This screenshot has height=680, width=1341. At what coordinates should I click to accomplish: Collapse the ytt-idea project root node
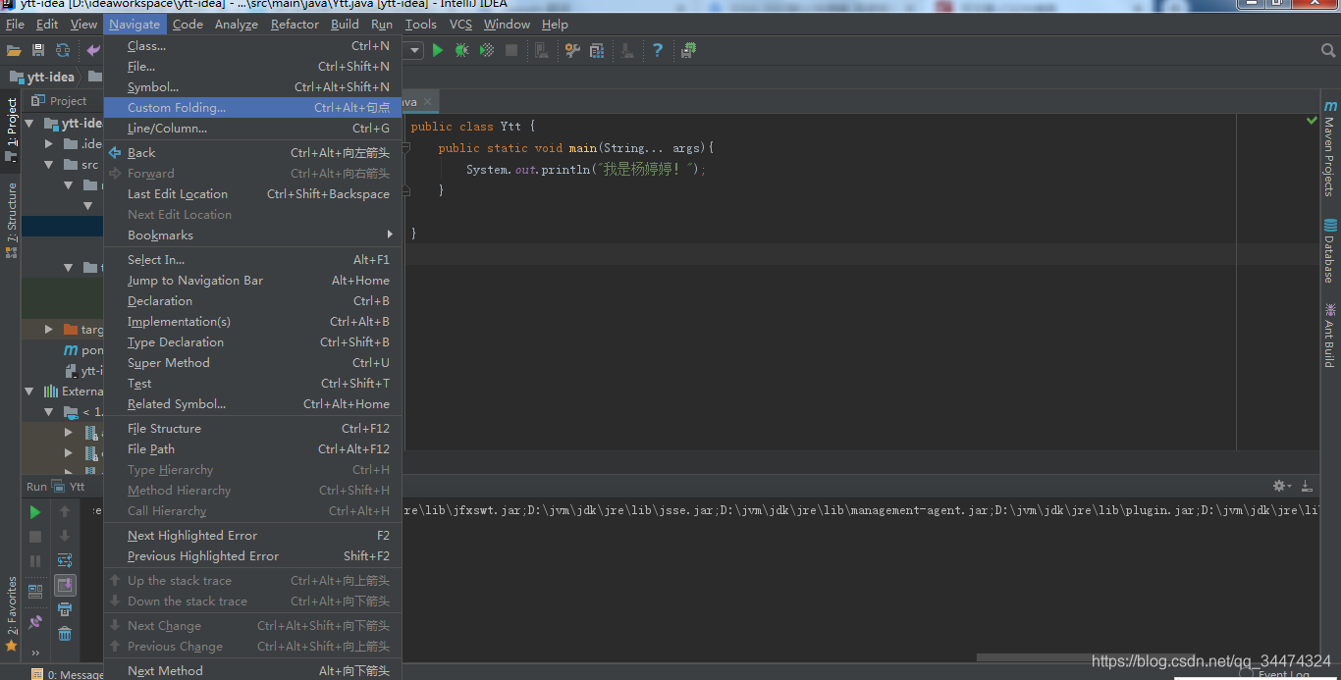click(29, 124)
